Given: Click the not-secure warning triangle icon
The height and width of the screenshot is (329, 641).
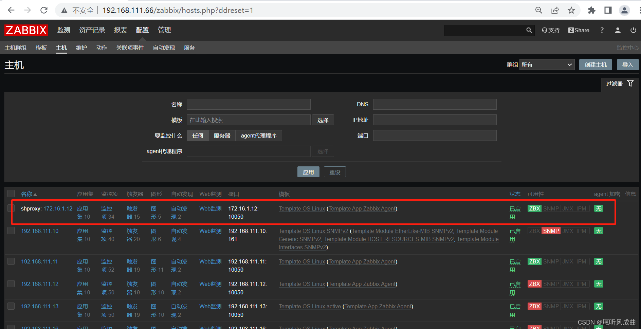Looking at the screenshot, I should [64, 11].
